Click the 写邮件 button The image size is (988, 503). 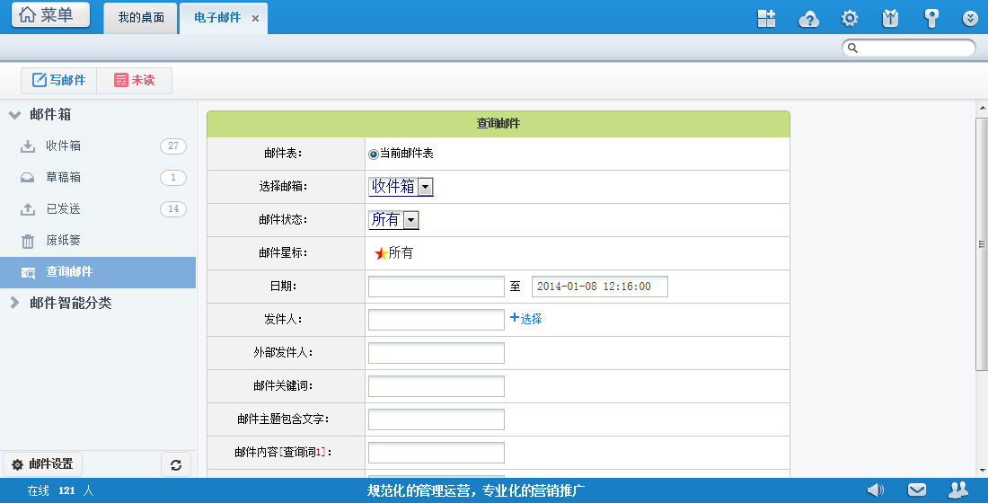pos(59,81)
